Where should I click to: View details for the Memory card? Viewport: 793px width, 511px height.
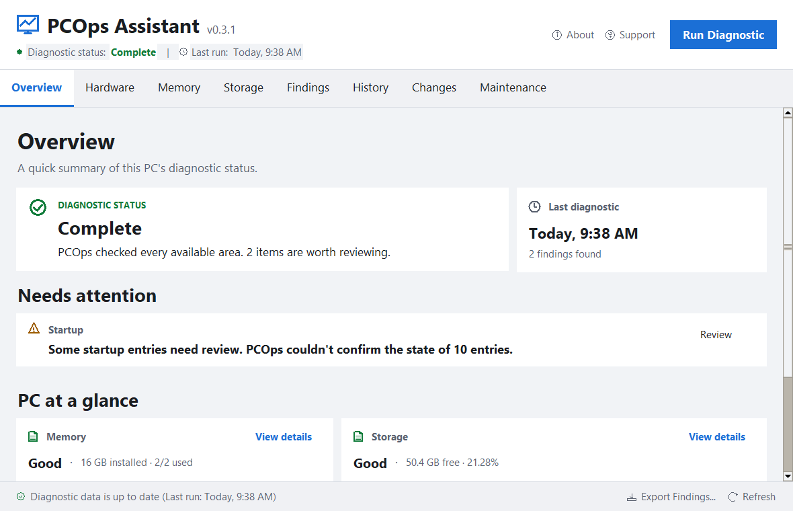(x=283, y=436)
